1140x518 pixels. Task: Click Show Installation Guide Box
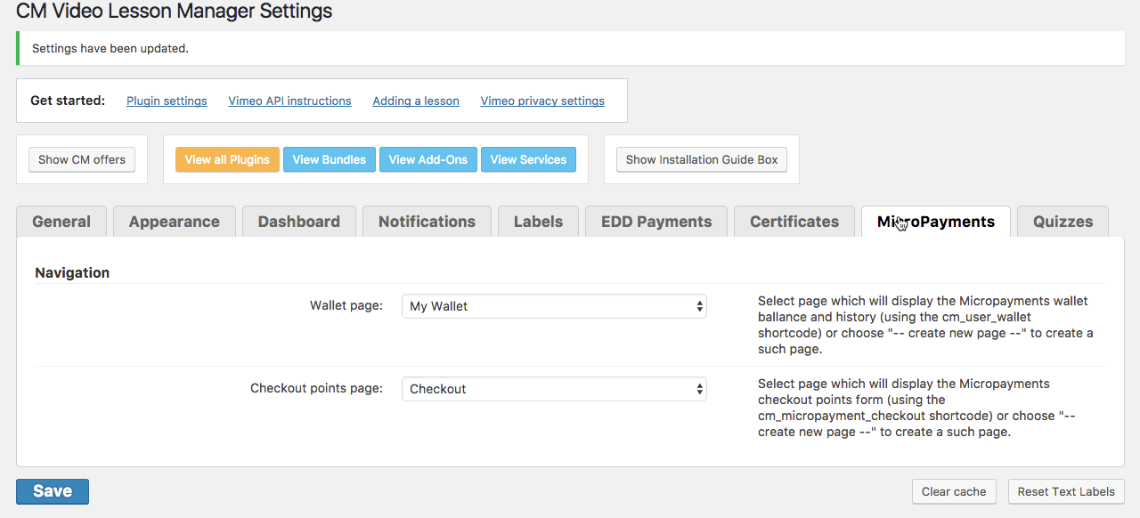point(702,159)
